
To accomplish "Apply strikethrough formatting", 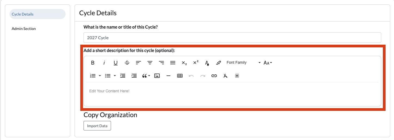I will coord(127,63).
